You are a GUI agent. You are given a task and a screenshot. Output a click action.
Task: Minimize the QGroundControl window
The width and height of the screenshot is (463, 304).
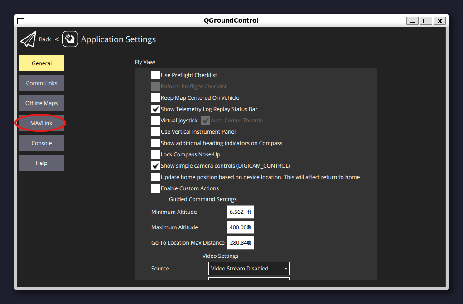(412, 21)
